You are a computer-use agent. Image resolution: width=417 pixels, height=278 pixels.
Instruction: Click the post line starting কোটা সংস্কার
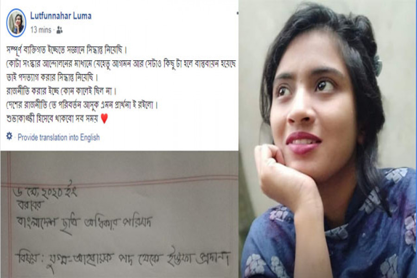tap(121, 64)
